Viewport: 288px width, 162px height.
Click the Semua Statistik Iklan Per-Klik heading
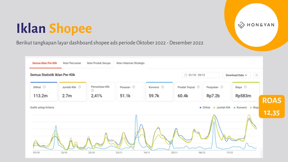[52, 75]
